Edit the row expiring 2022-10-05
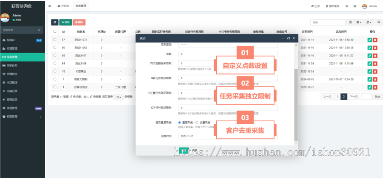Screen dimensions: 383x179 [x=370, y=71]
